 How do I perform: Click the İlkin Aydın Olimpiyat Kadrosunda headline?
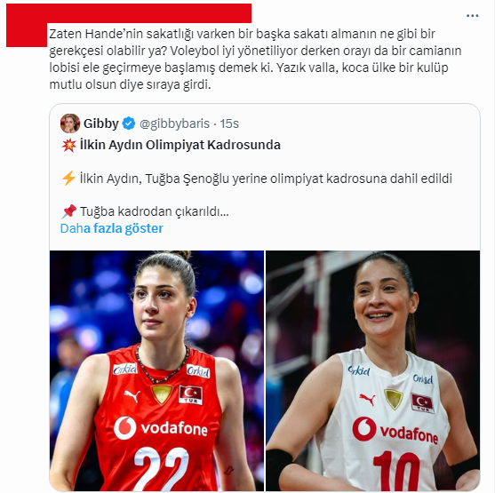point(180,145)
